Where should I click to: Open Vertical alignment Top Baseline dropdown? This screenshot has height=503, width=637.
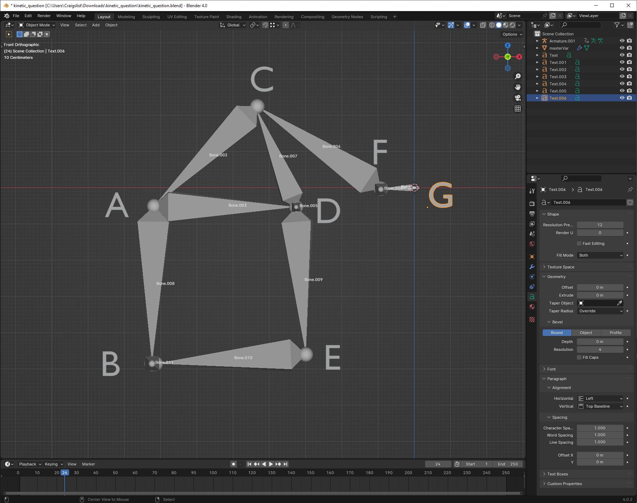600,406
